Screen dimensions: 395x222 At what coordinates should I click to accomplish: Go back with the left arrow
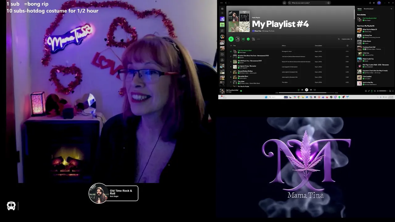coord(226,3)
